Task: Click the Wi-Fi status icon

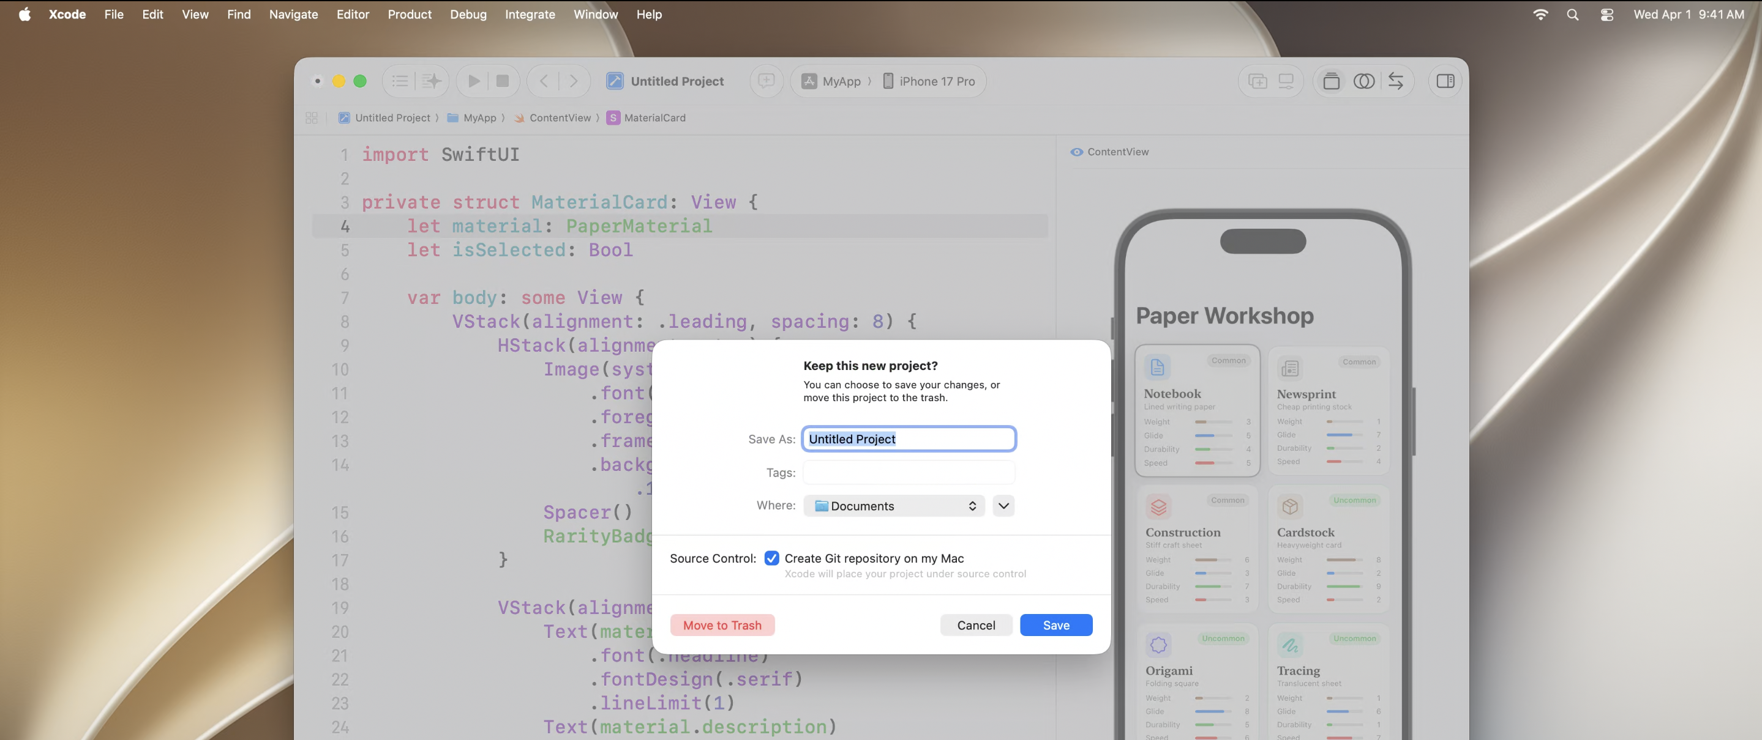Action: coord(1540,14)
